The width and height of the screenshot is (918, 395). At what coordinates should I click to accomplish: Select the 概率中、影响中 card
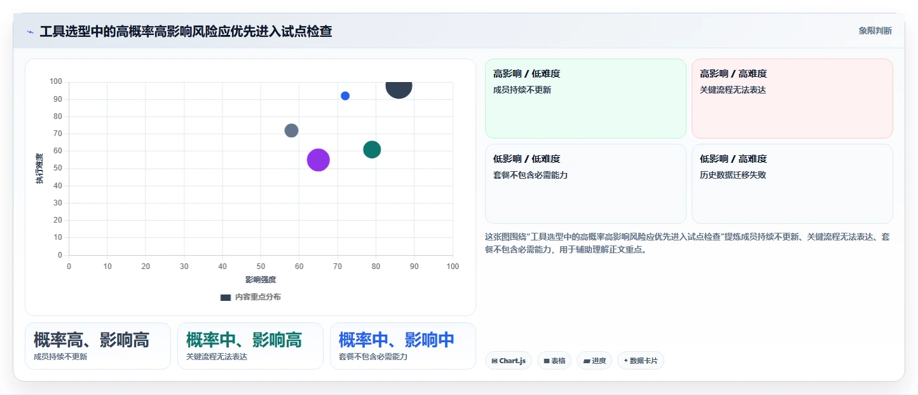[x=403, y=346]
